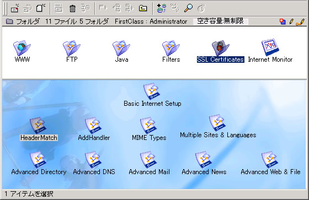Open the Basic Internet Setup form
This screenshot has width=309, height=200.
pyautogui.click(x=152, y=91)
